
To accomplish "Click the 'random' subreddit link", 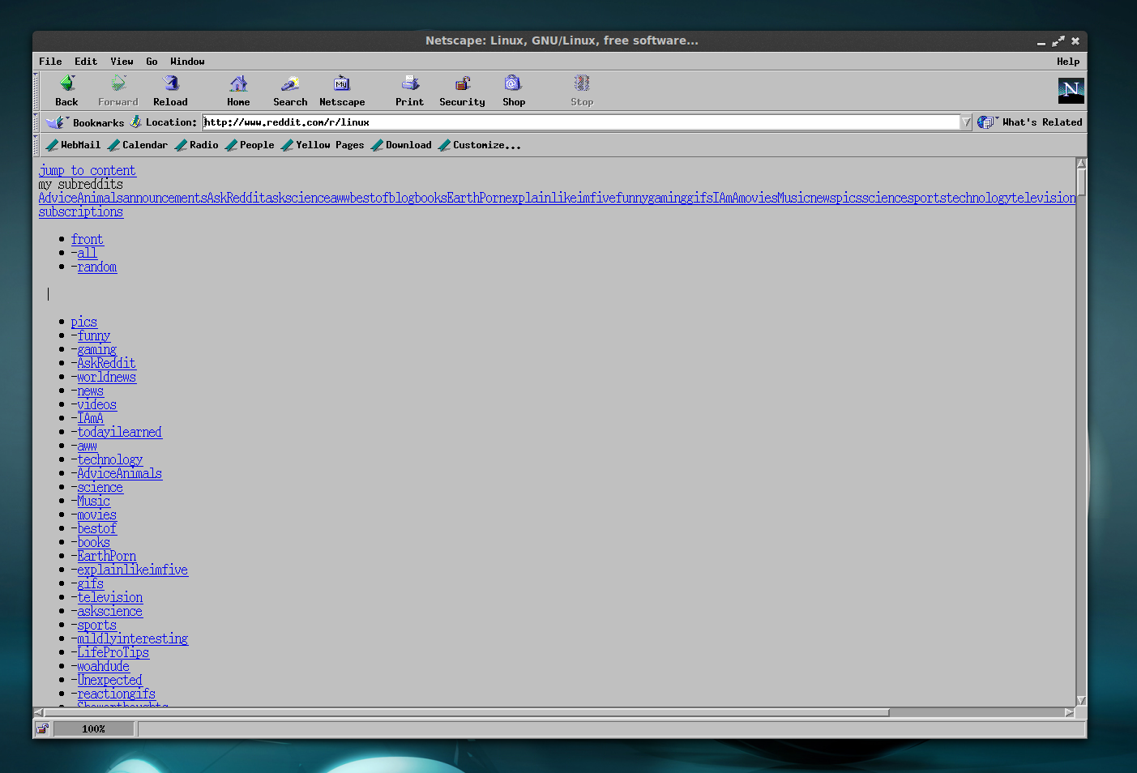I will pyautogui.click(x=97, y=267).
